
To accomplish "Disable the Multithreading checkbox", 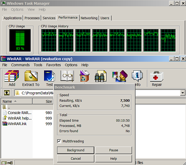I will click(x=59, y=141).
